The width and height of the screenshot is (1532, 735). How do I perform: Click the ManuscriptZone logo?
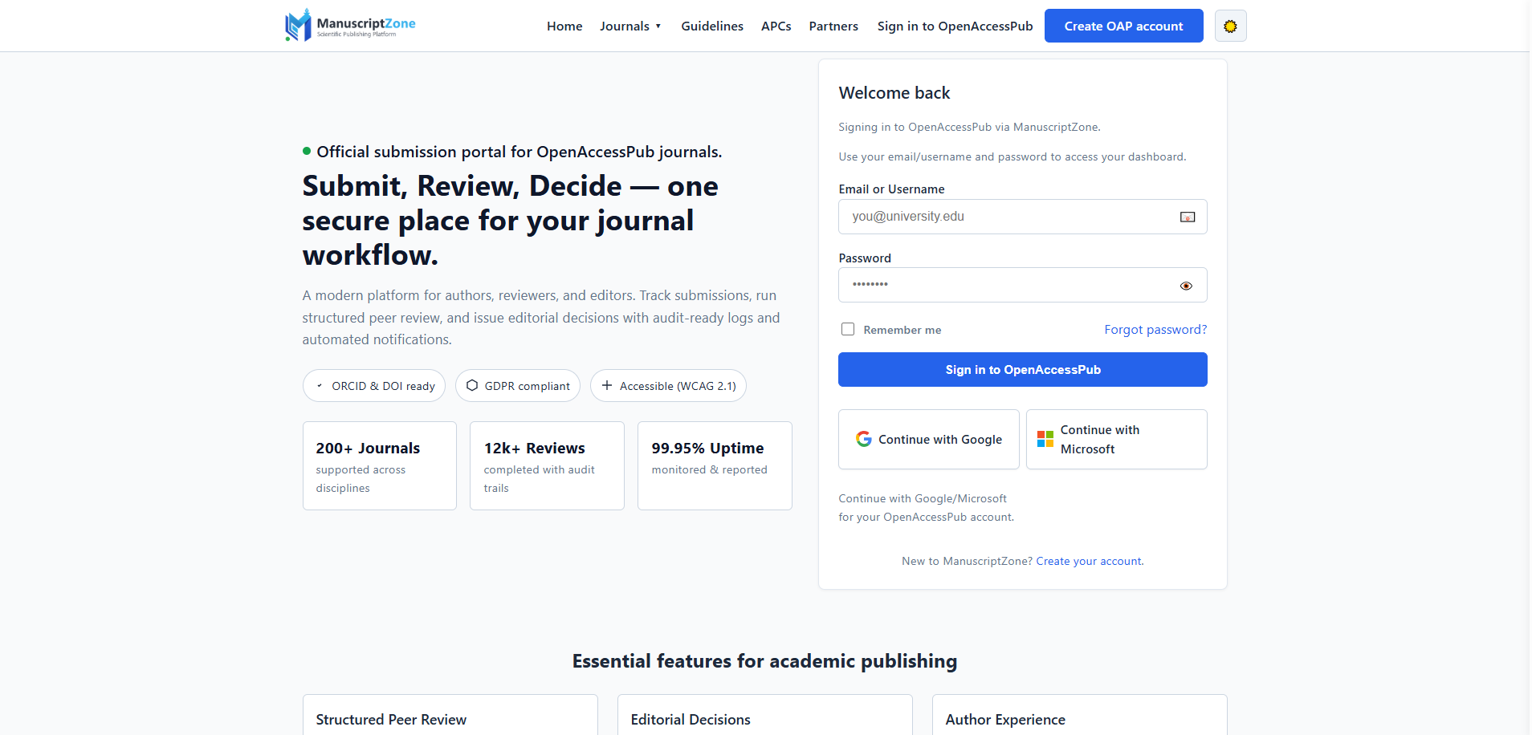350,26
